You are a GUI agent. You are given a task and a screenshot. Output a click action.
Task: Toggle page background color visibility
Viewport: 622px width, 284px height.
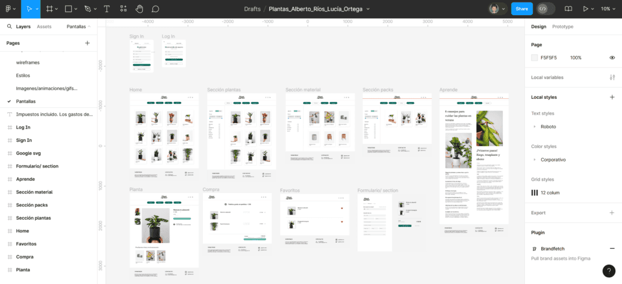pyautogui.click(x=612, y=58)
